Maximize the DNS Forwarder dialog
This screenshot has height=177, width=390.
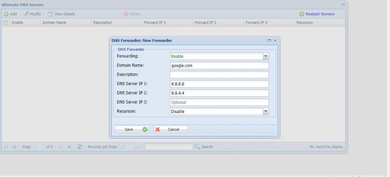click(270, 40)
